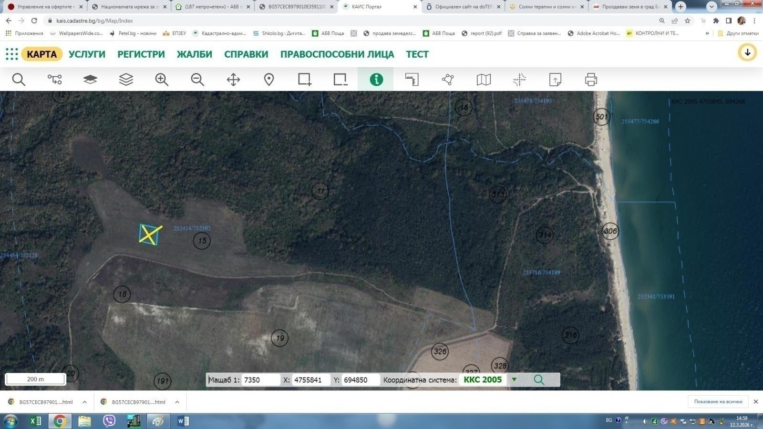Screen dimensions: 763x429
Task: Open the СПРАВКИ menu
Action: tap(246, 54)
